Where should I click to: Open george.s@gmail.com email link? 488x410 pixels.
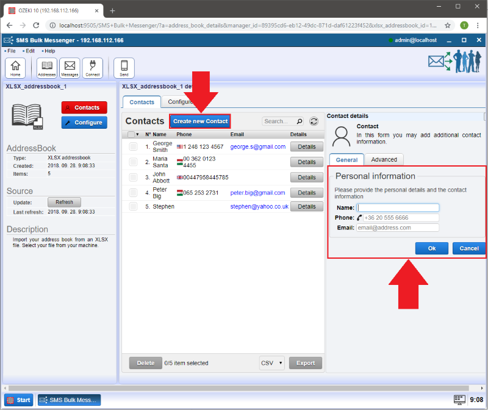(x=257, y=147)
